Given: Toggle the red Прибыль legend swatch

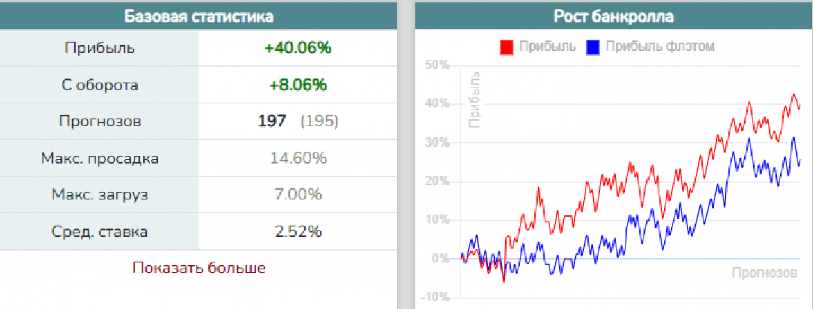Looking at the screenshot, I should 507,47.
